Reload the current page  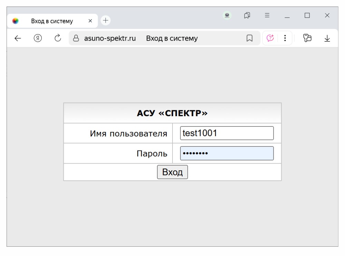[x=58, y=38]
